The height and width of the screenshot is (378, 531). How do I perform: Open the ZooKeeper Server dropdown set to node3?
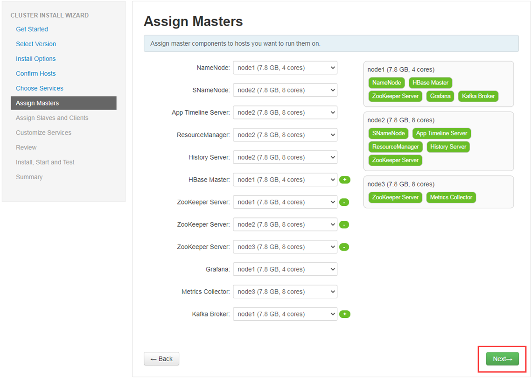pyautogui.click(x=285, y=246)
